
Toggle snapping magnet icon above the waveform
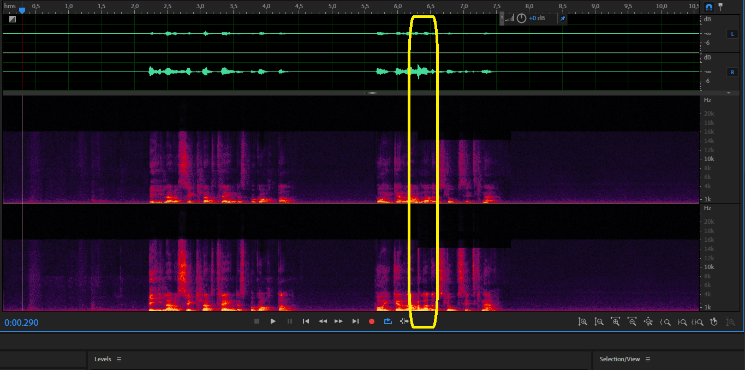[x=709, y=7]
